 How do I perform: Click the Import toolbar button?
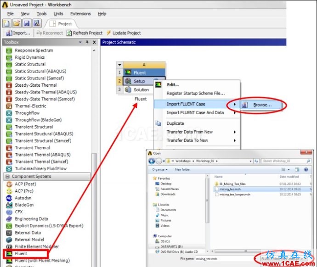(18, 33)
